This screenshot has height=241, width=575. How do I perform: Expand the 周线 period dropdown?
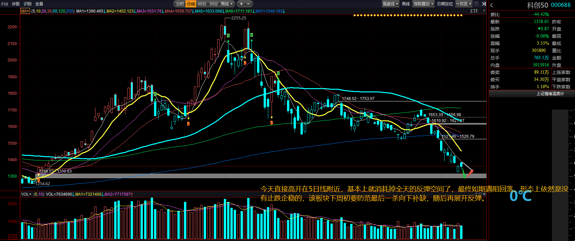227,4
